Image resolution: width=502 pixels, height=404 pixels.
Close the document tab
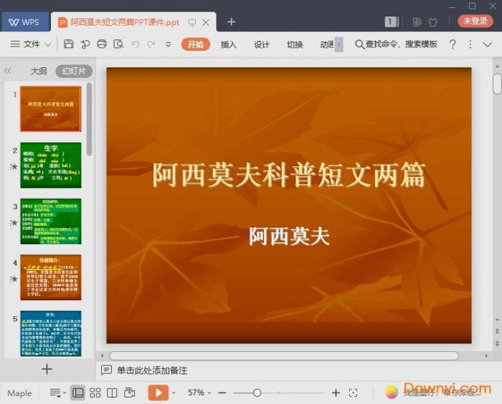(x=206, y=22)
